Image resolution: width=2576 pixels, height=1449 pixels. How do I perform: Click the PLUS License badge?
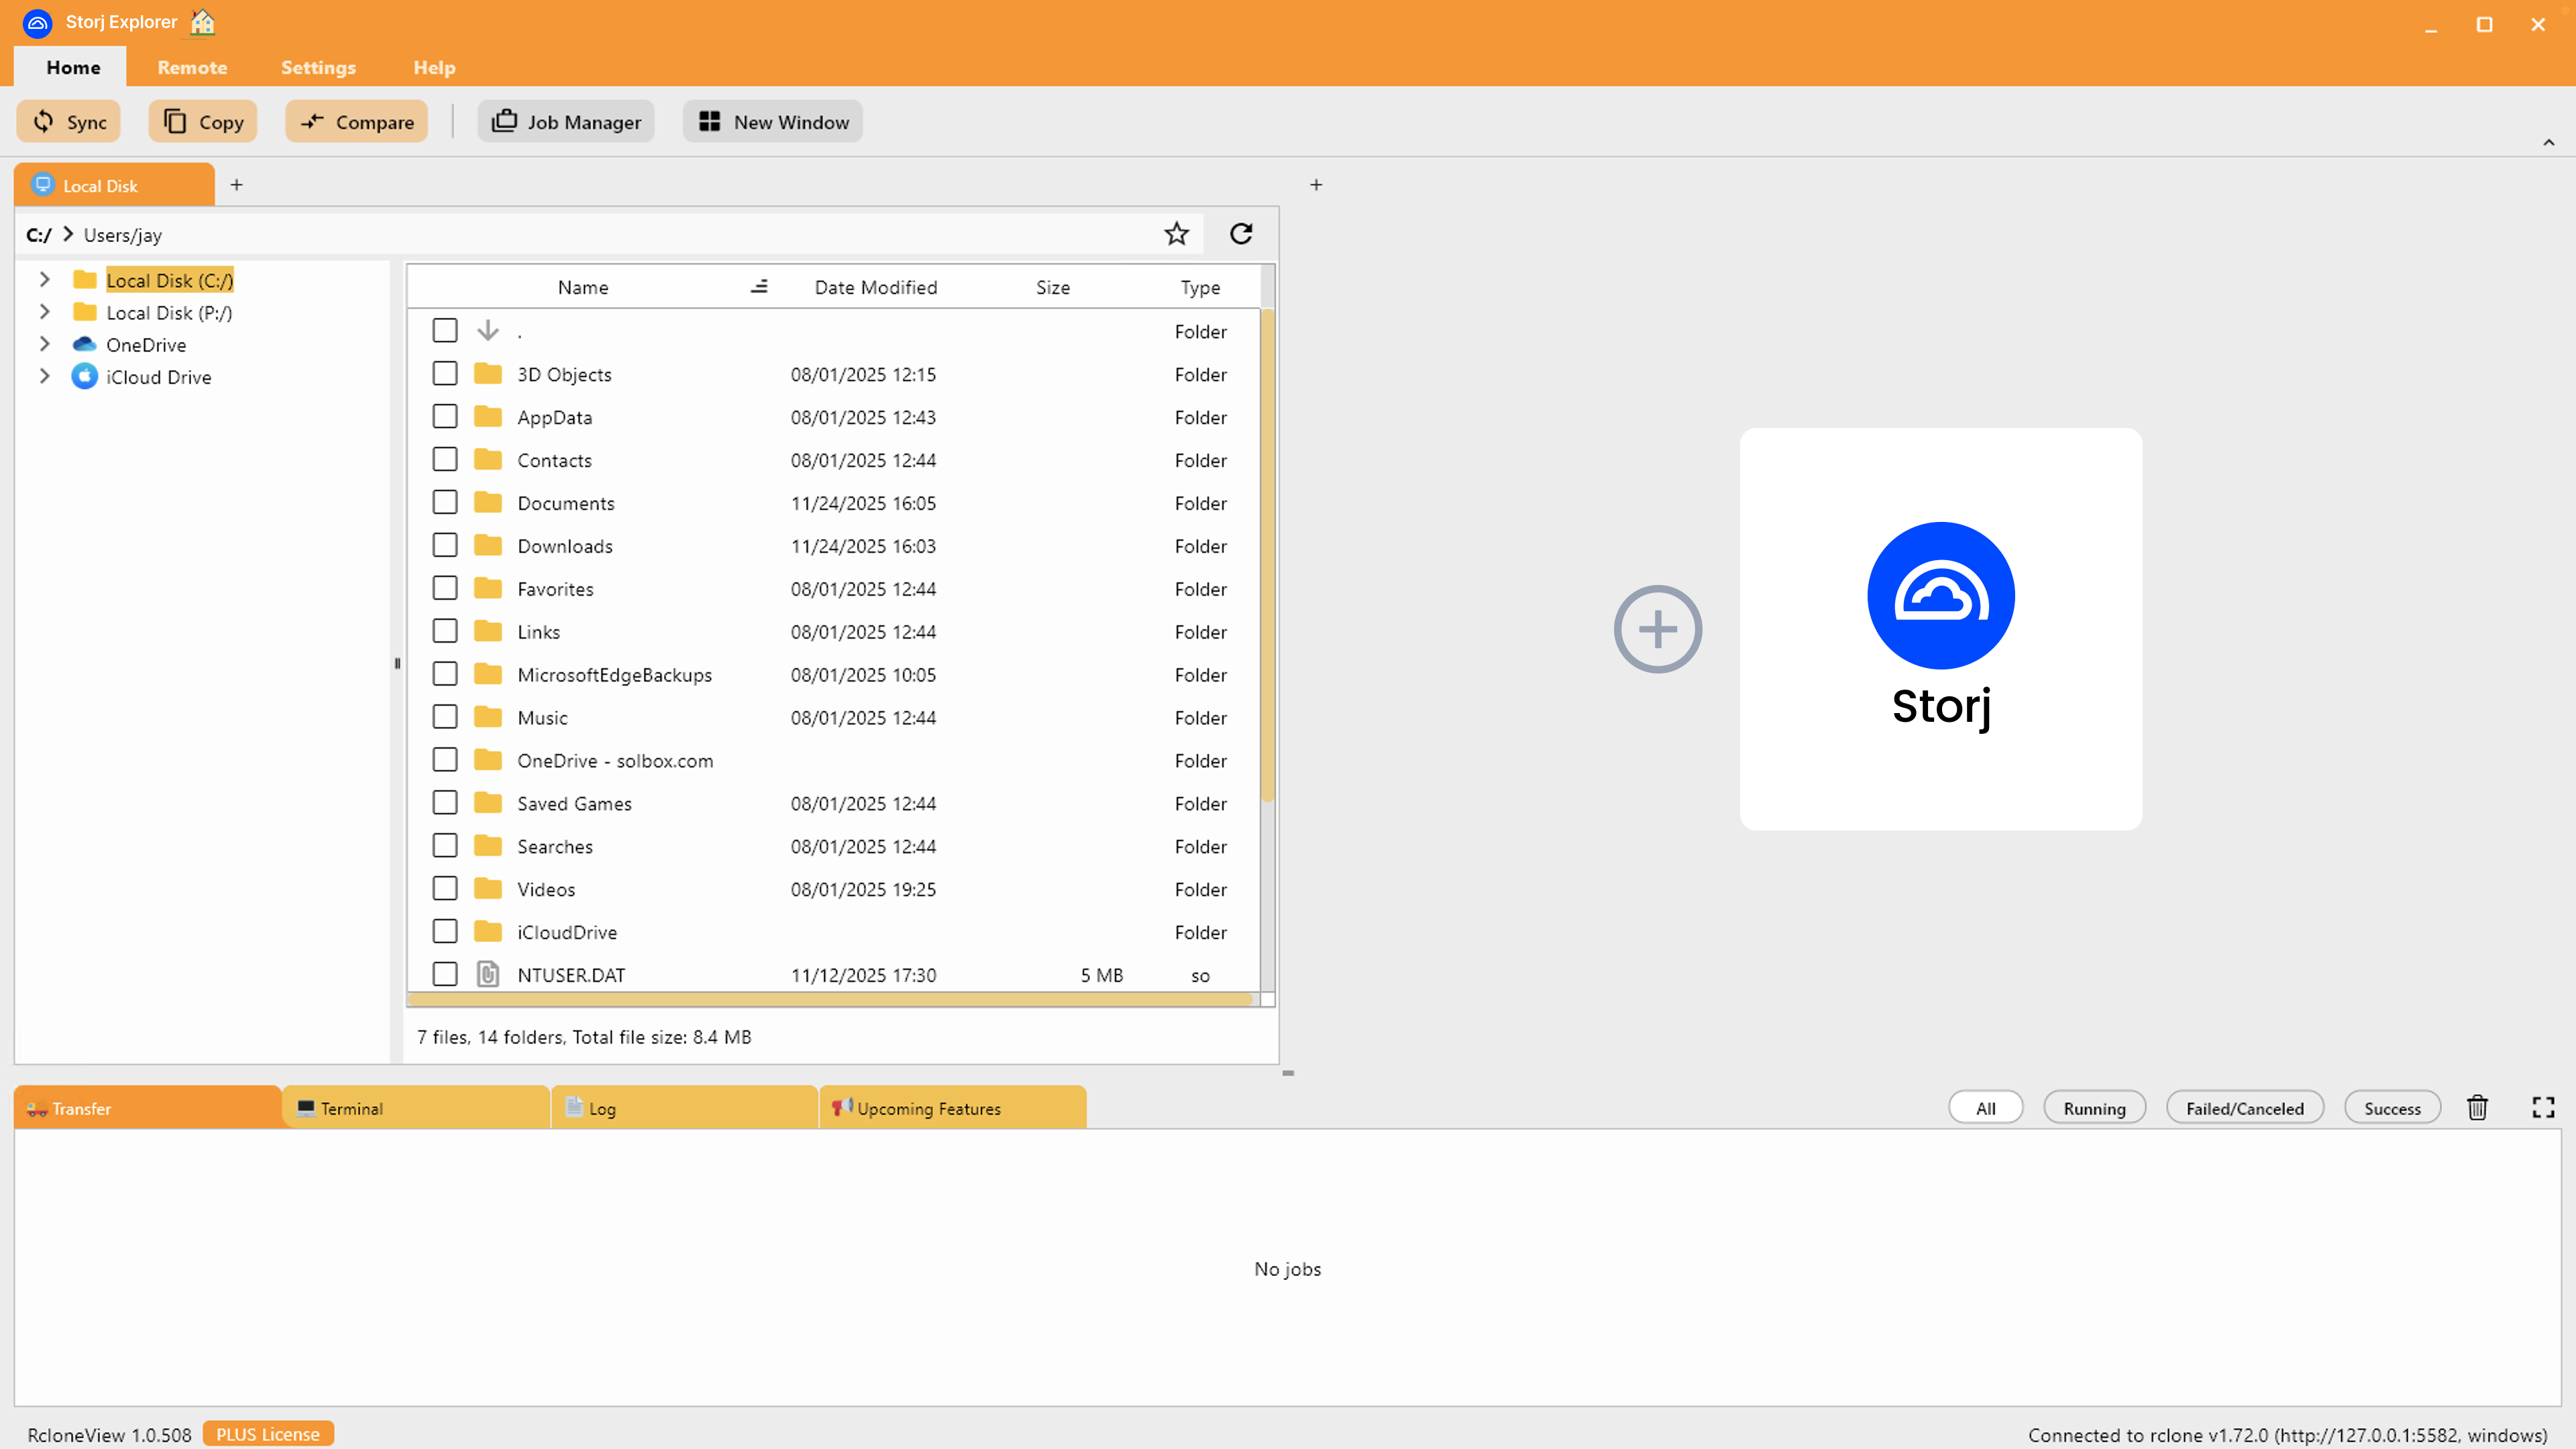[x=267, y=1433]
